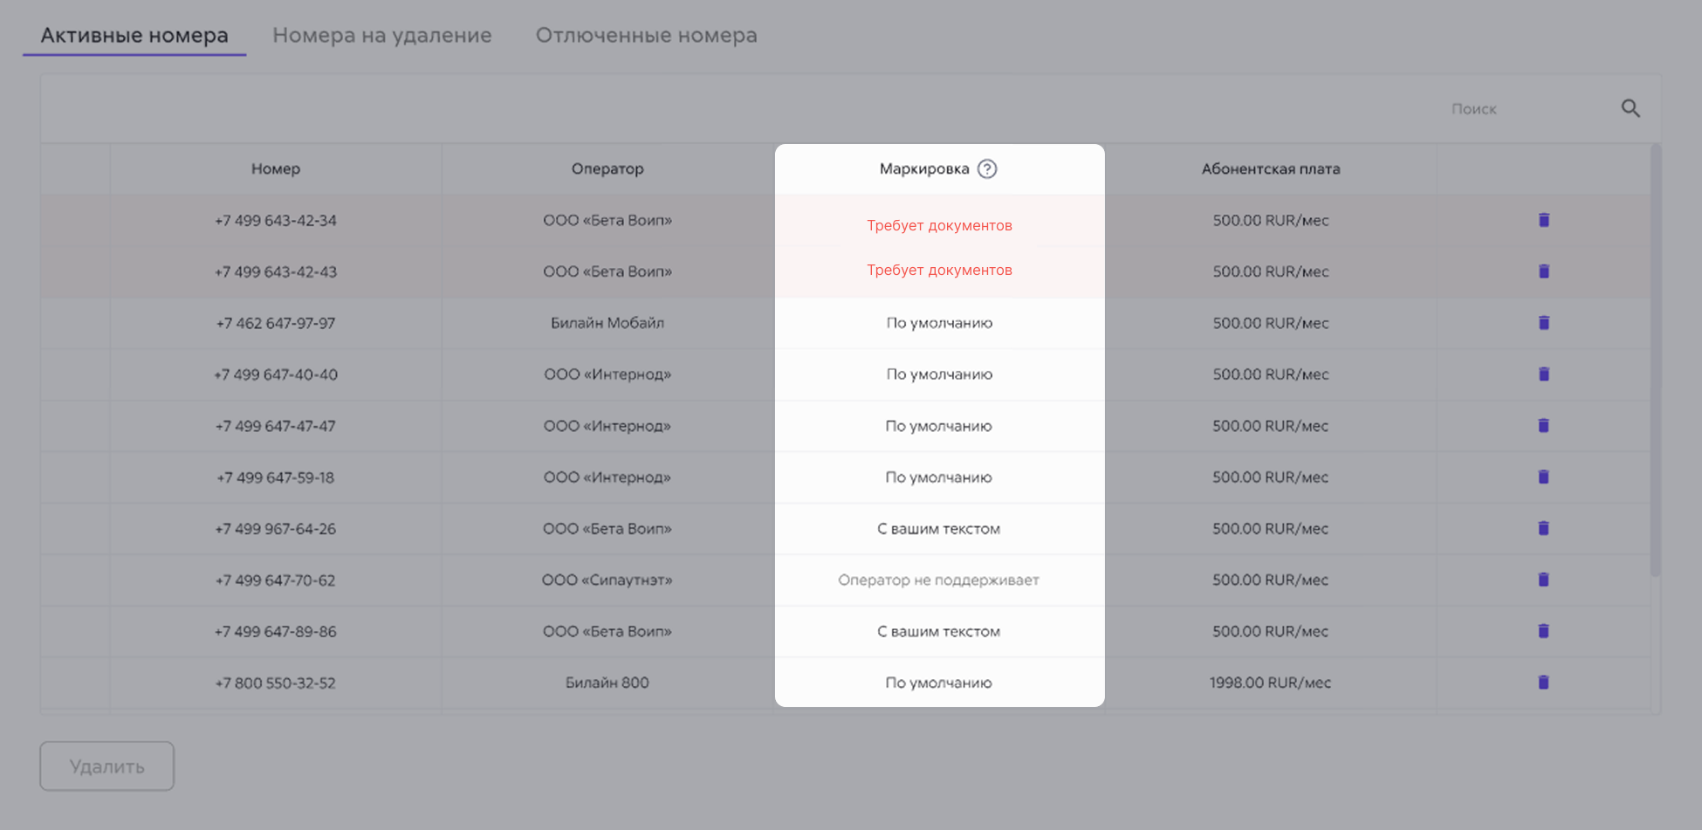Click Оператор не поддерживает marking cell
Viewport: 1702px width, 830px height.
pyautogui.click(x=939, y=580)
